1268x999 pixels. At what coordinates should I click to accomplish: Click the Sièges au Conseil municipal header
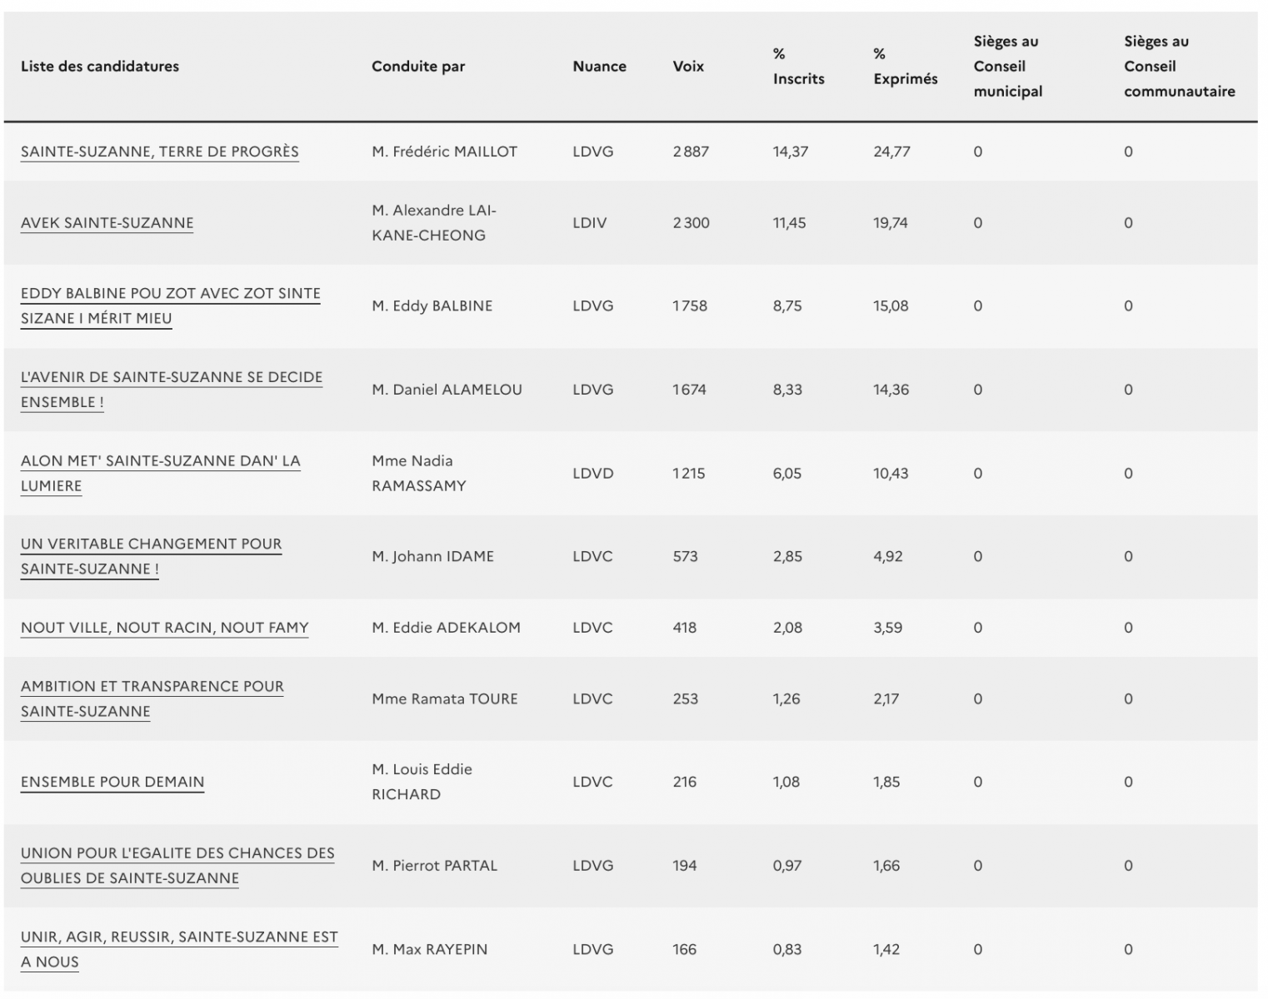(x=1007, y=67)
